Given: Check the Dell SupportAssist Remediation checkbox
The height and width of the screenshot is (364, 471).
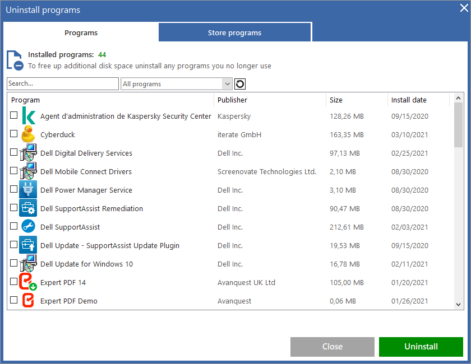Looking at the screenshot, I should point(14,207).
